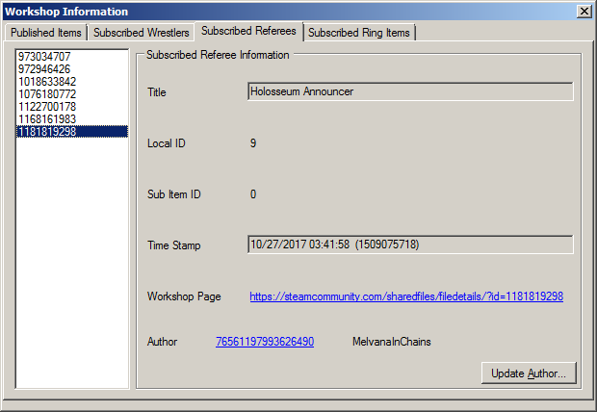Open the Author profile ID link
Viewport: 597px width, 412px height.
(264, 342)
